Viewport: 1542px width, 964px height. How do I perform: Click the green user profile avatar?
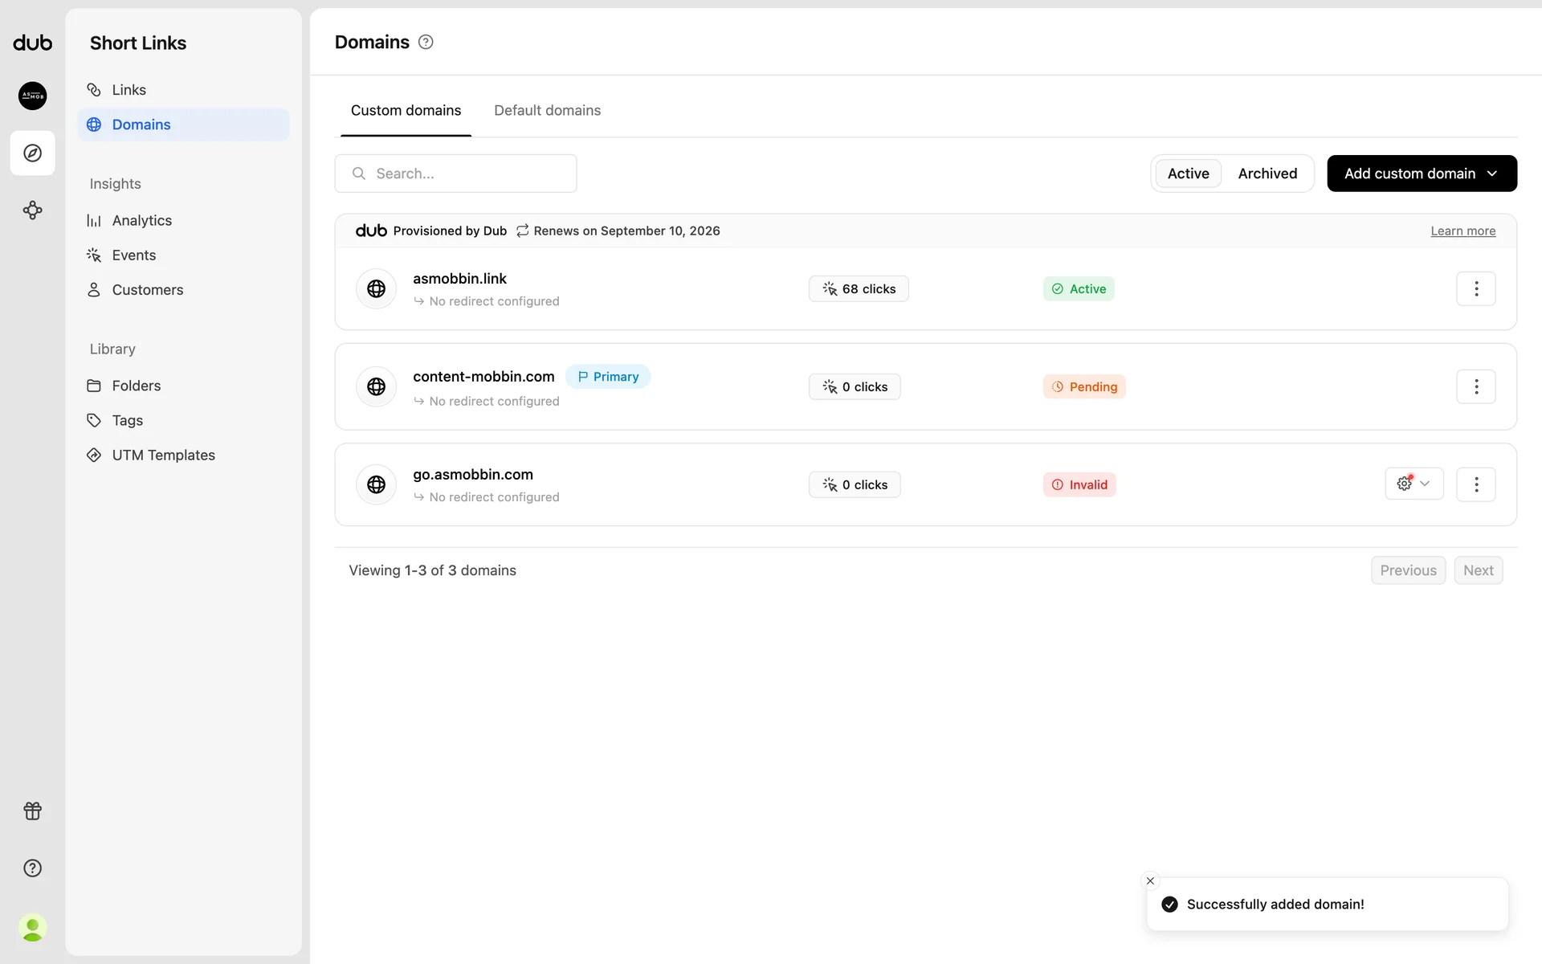(x=32, y=928)
